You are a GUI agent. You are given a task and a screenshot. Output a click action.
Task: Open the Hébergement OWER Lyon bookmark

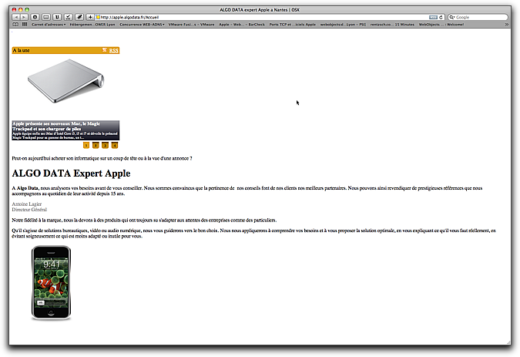92,24
